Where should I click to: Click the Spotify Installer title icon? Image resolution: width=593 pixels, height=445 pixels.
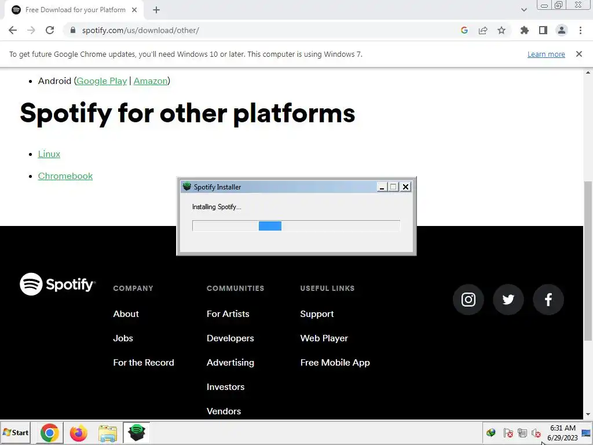(187, 187)
